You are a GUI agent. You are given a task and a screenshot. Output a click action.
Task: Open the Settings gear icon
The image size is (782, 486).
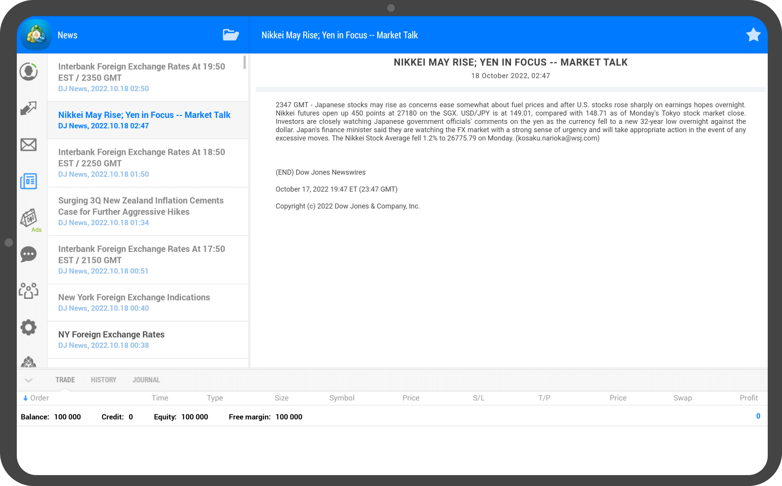click(x=29, y=327)
